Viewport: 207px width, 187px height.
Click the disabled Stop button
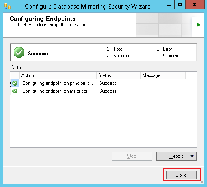tap(132, 156)
